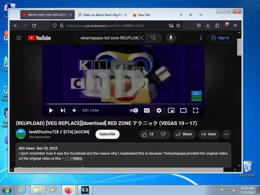
Task: Open the original Video link in the description
Action: click(74, 158)
